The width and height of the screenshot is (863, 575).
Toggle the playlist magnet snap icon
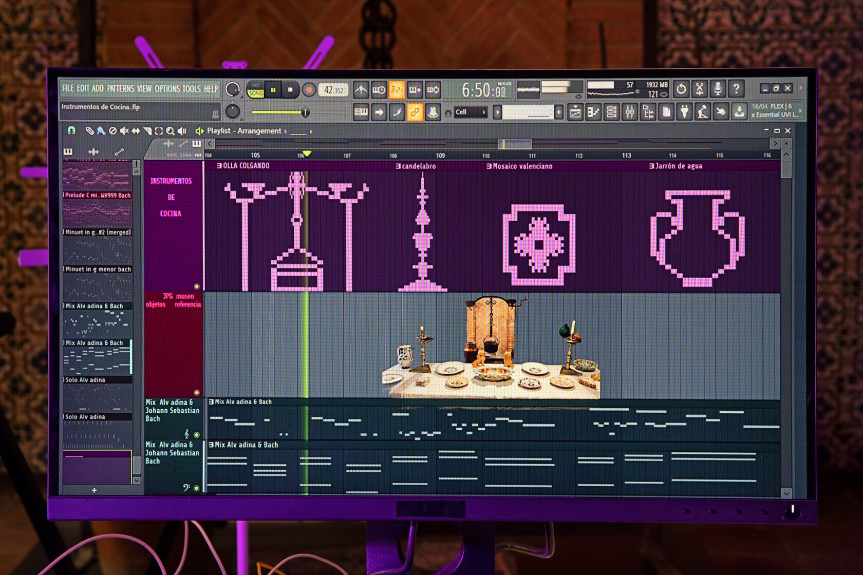71,131
